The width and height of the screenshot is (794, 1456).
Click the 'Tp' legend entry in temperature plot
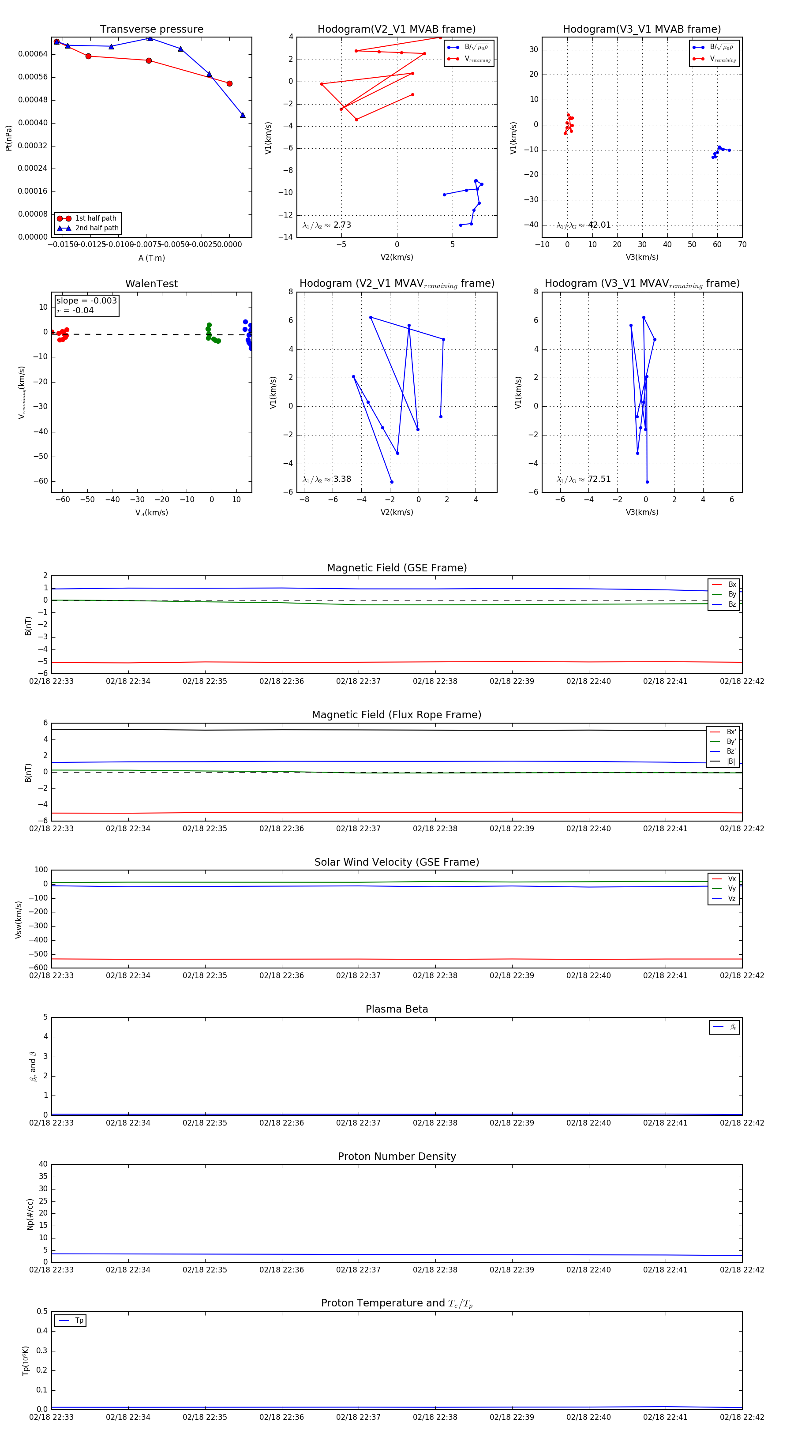coord(71,1321)
